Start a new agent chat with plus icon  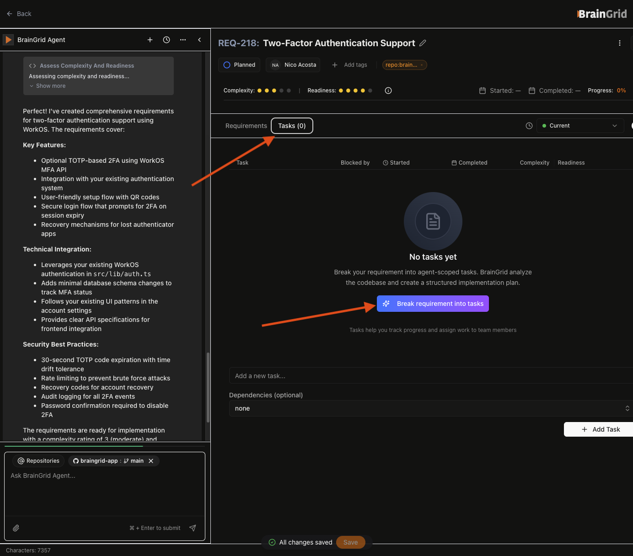(x=150, y=40)
